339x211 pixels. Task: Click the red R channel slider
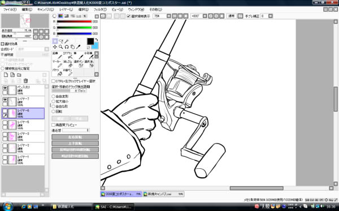[74, 21]
